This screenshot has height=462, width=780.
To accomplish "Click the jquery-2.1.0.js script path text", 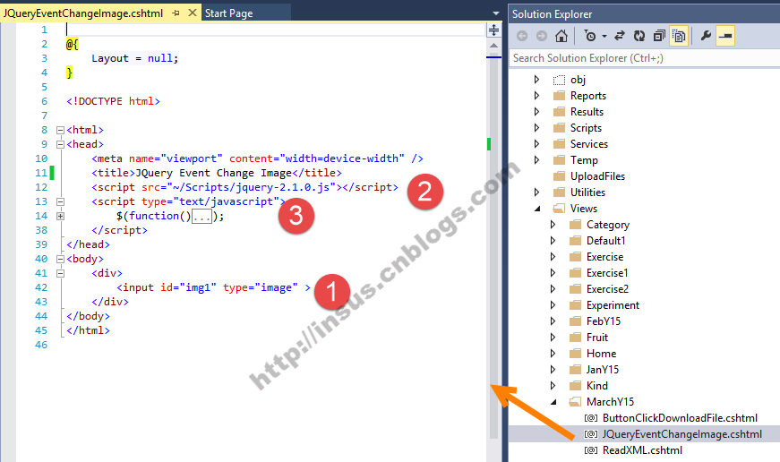I will pos(251,187).
